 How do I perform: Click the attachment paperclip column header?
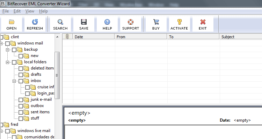click(x=67, y=36)
